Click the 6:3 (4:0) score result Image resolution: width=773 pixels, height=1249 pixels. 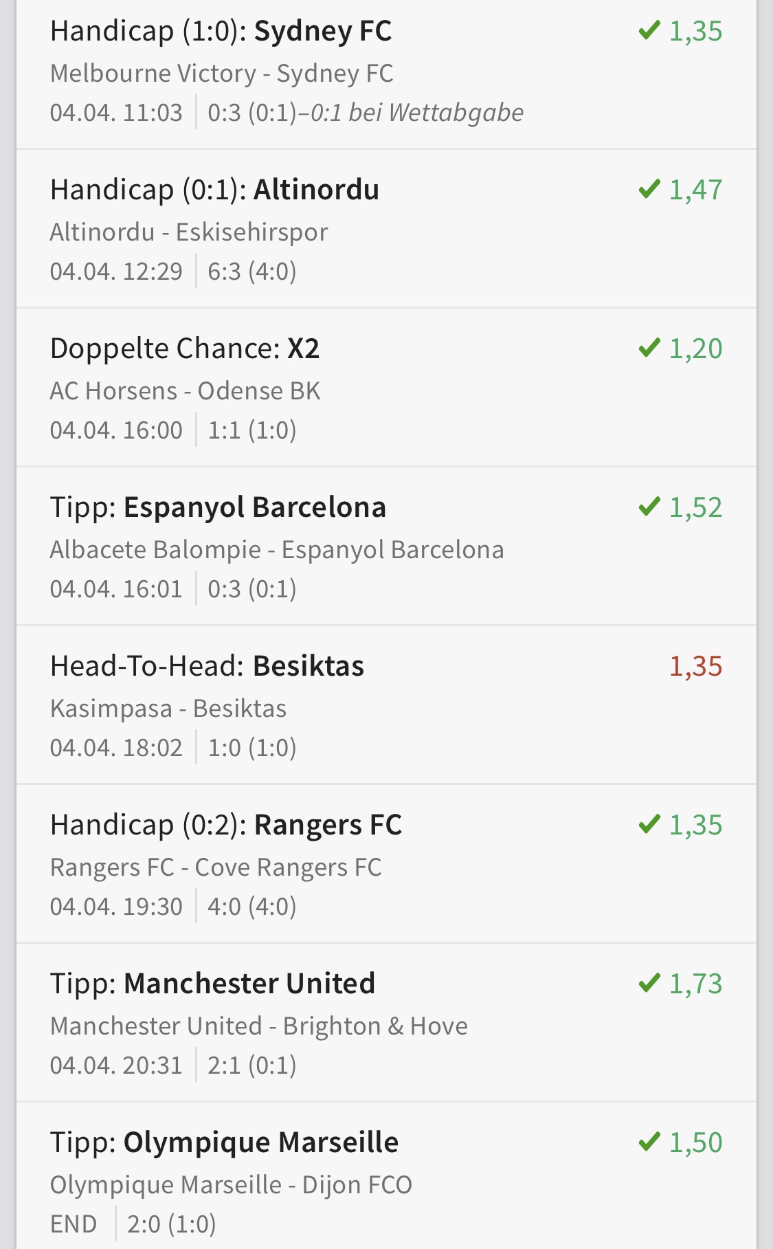tap(251, 272)
